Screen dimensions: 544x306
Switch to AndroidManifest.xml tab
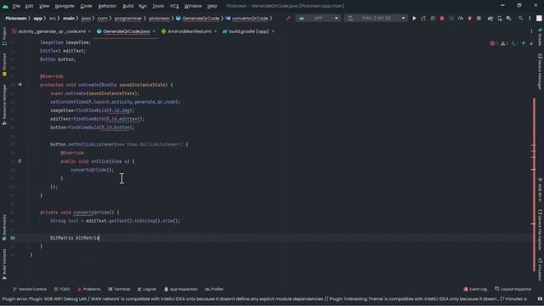click(189, 31)
